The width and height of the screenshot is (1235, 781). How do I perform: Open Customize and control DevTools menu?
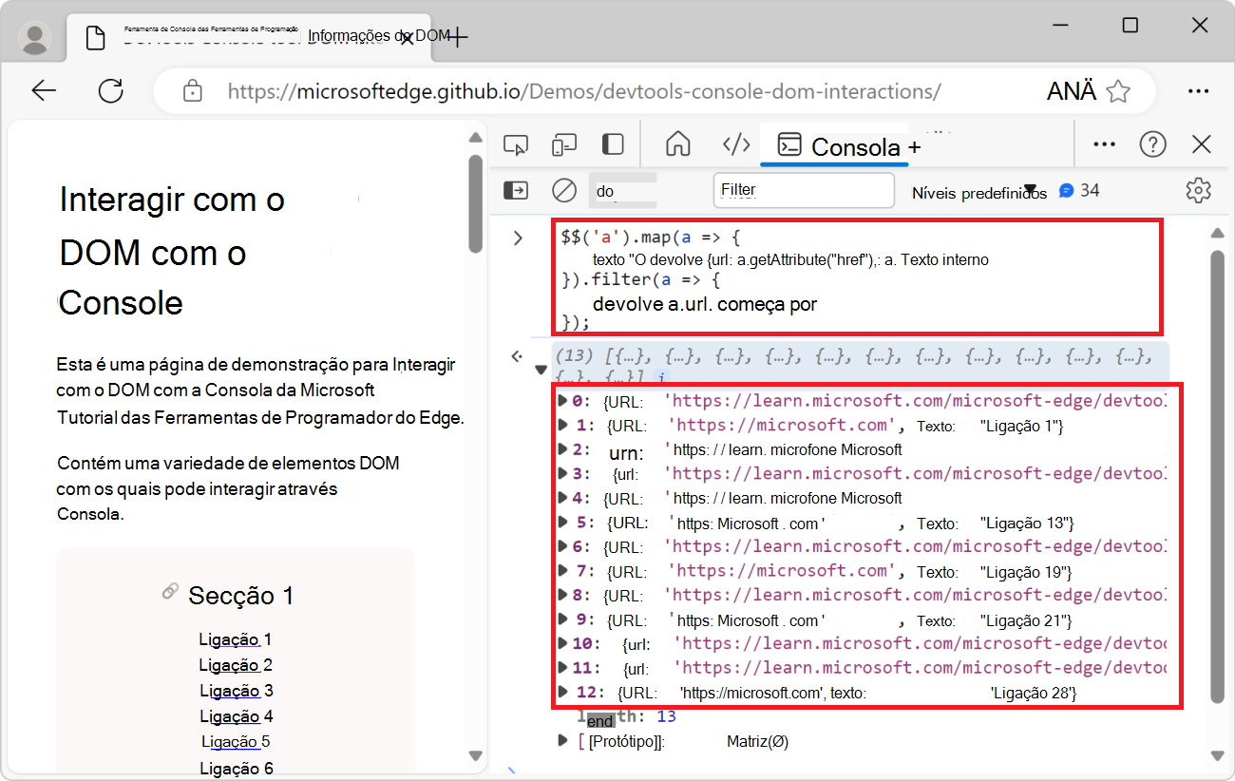(x=1104, y=144)
